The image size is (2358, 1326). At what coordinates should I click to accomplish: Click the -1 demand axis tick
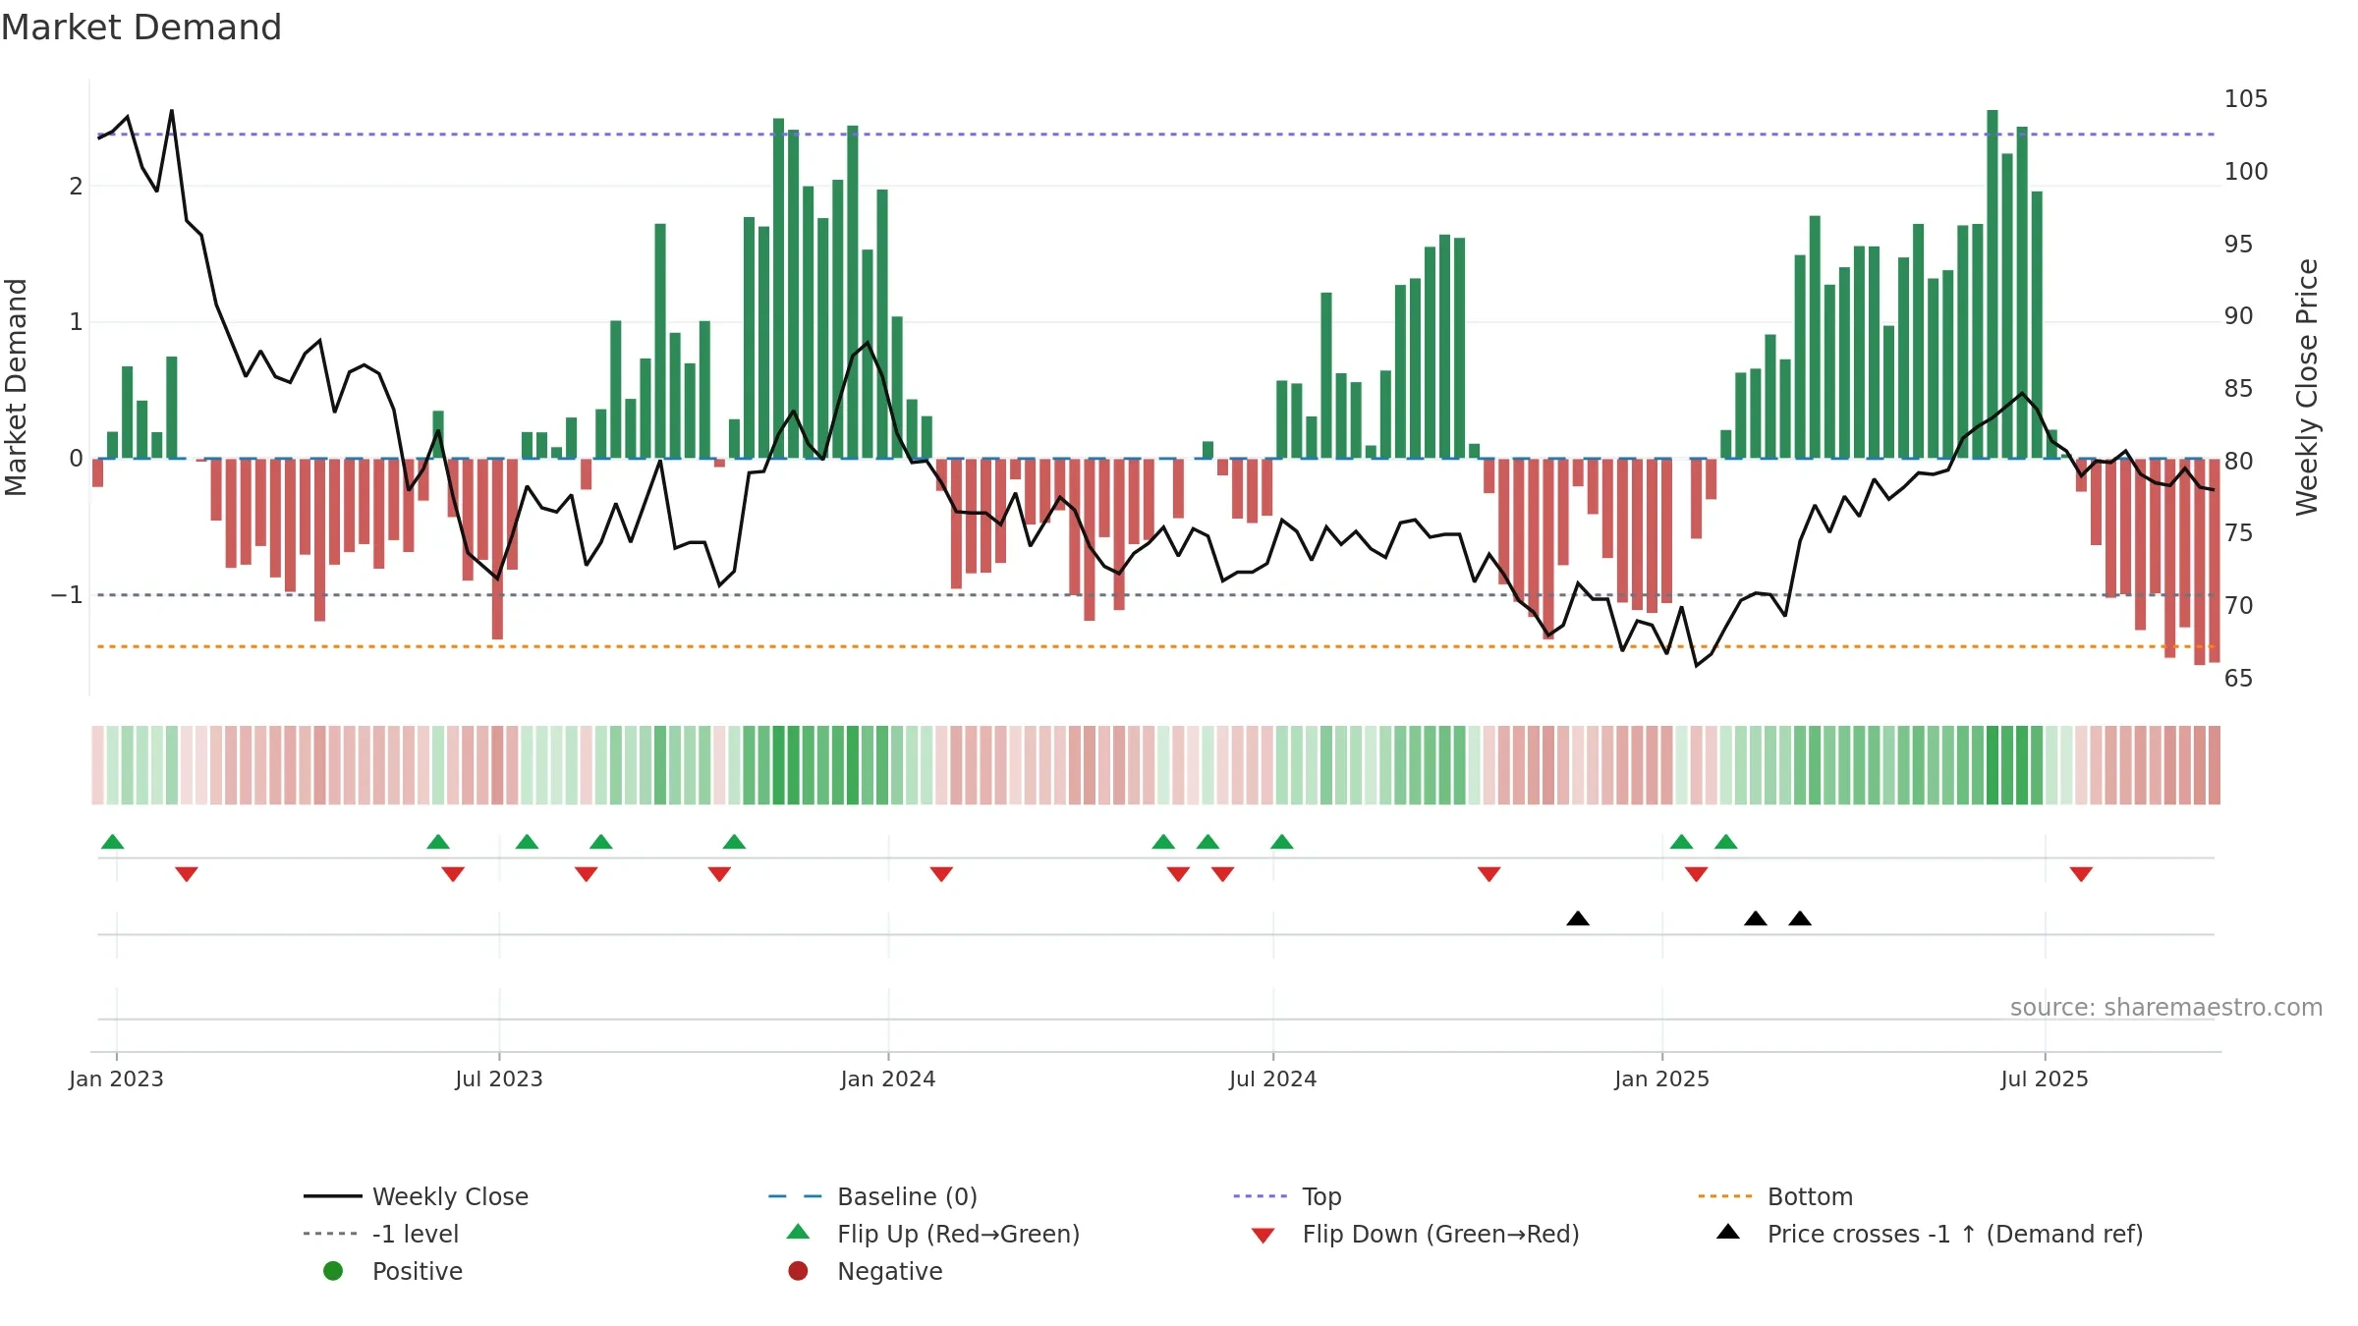(x=67, y=595)
